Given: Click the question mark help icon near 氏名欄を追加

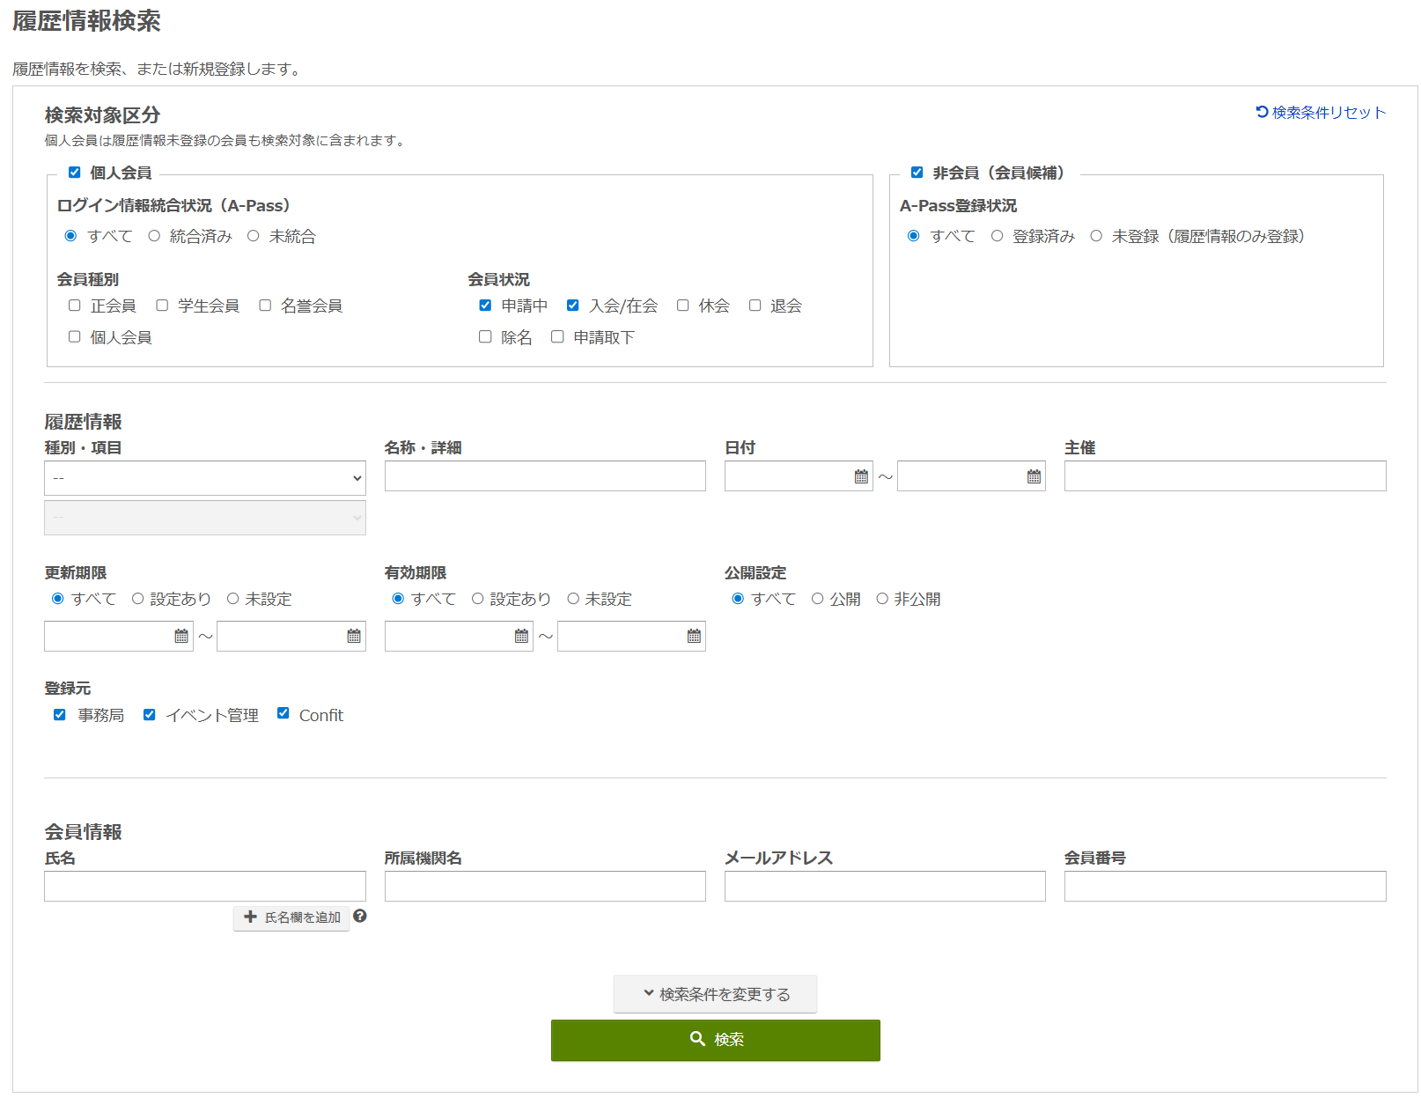Looking at the screenshot, I should 361,917.
